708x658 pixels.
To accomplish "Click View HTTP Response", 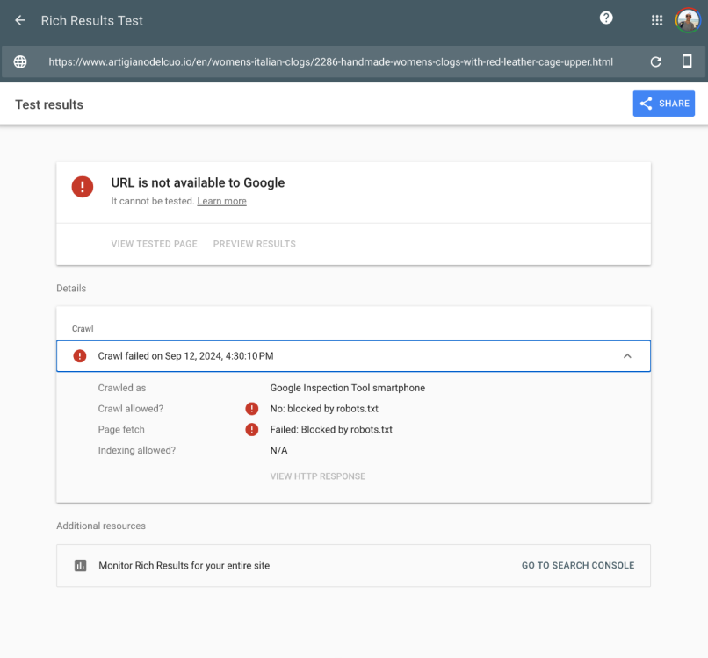I will (x=317, y=476).
